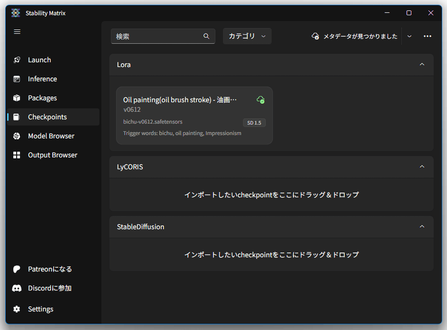447x330 pixels.
Task: Click the Discord logo icon
Action: (x=17, y=288)
